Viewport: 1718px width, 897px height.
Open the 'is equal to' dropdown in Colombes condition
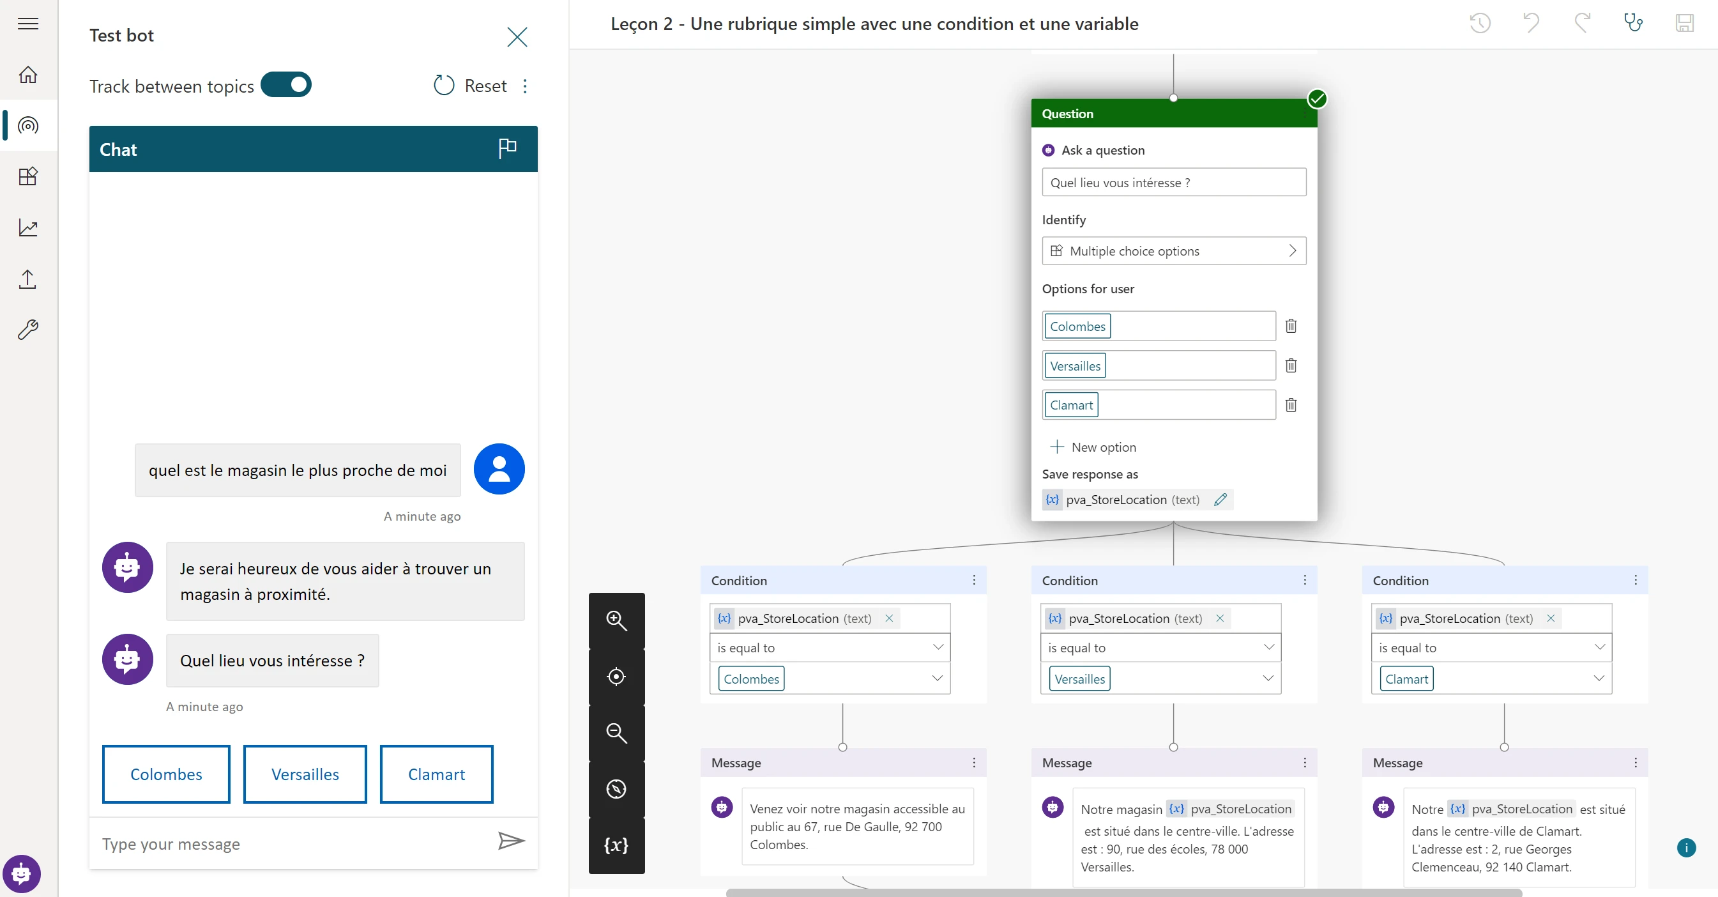(x=830, y=647)
